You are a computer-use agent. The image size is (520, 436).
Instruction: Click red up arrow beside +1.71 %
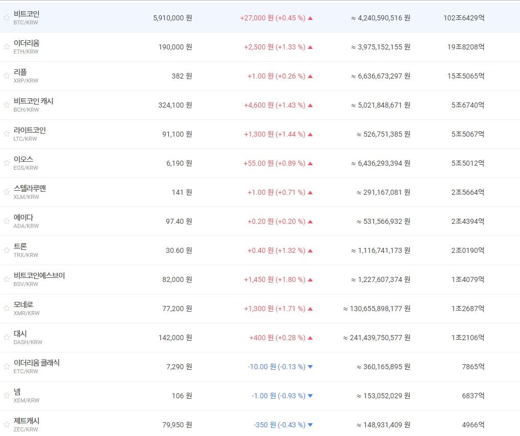[x=310, y=309]
